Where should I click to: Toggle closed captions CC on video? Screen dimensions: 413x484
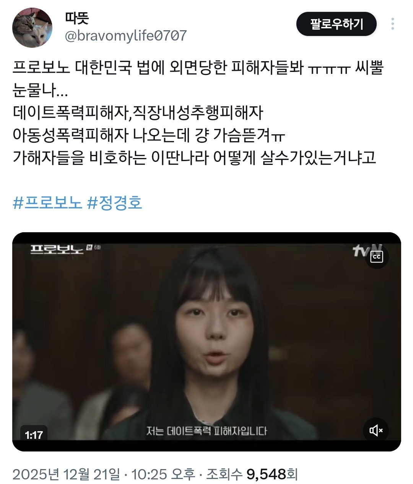coord(377,257)
